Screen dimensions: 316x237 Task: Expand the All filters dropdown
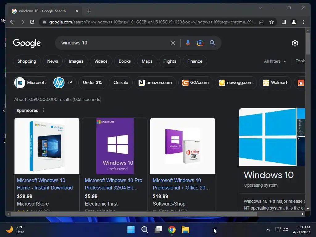click(275, 61)
